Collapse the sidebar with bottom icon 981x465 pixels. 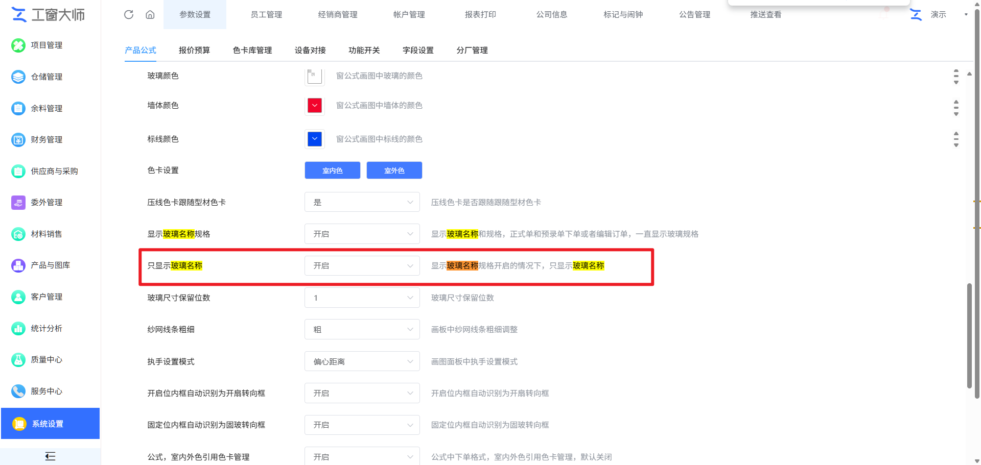pyautogui.click(x=50, y=456)
